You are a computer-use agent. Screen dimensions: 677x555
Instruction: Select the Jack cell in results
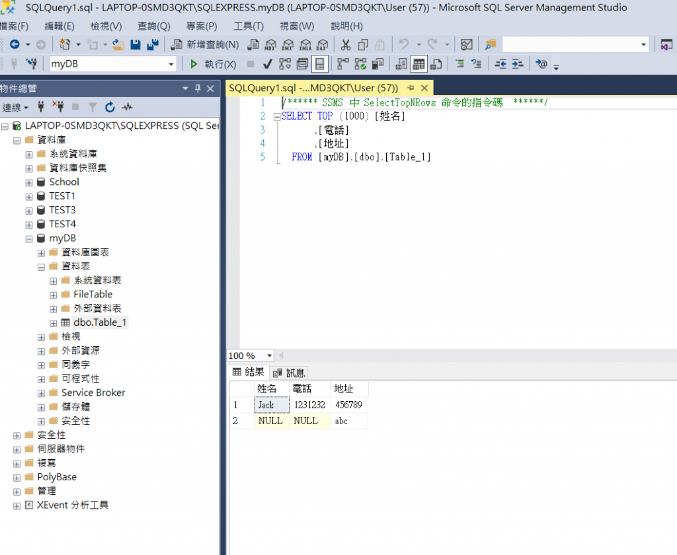(272, 405)
